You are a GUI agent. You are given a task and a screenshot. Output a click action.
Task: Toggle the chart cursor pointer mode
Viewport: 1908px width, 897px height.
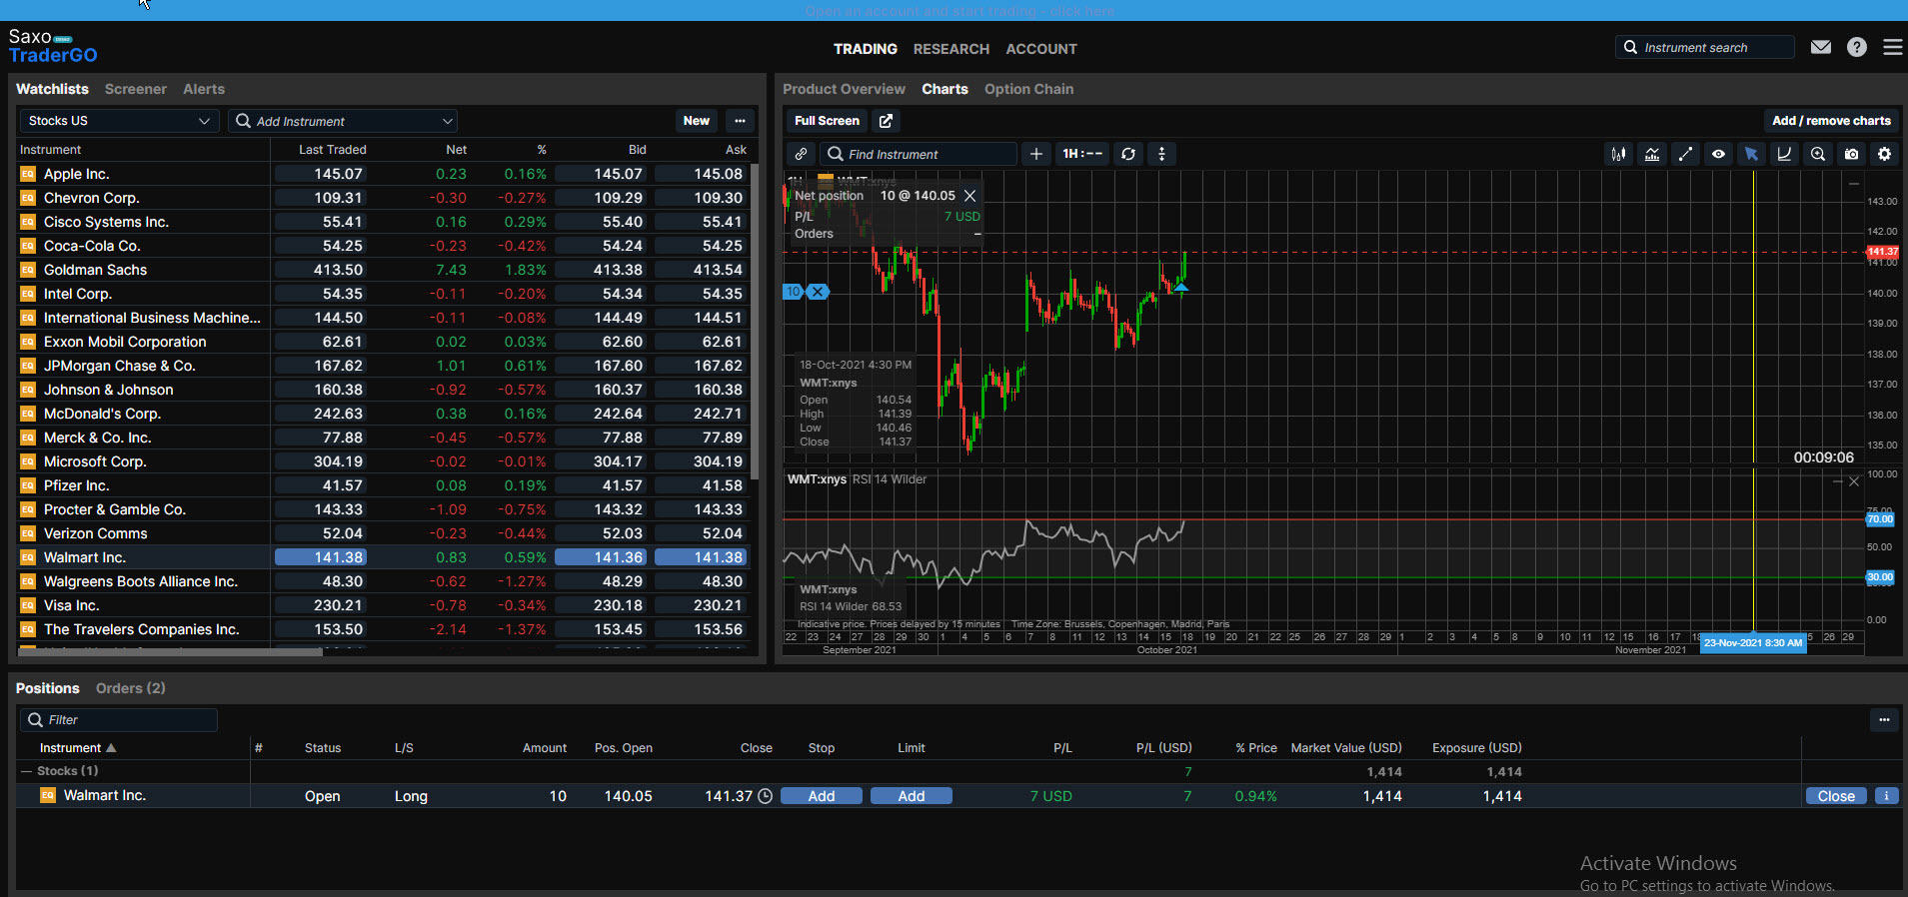pos(1751,154)
